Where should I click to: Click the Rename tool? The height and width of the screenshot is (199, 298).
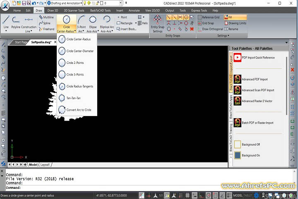coord(231,29)
